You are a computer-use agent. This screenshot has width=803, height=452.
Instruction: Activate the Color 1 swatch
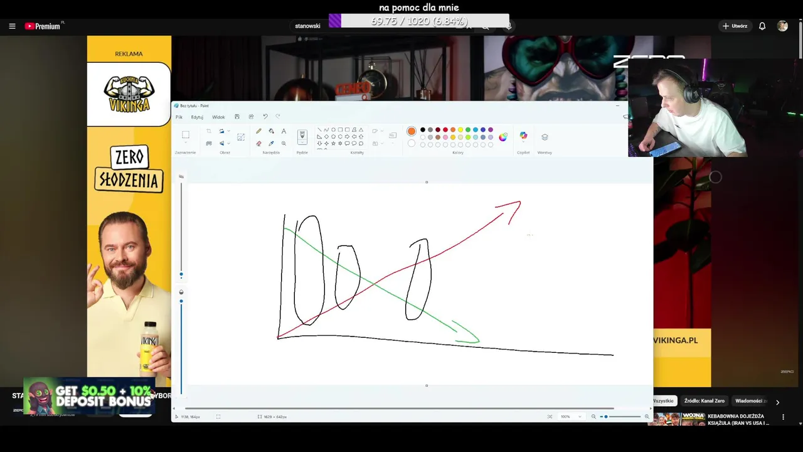(411, 131)
